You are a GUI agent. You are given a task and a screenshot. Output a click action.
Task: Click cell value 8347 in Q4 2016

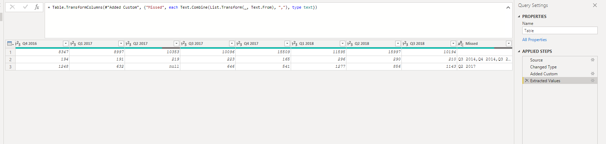[x=42, y=52]
